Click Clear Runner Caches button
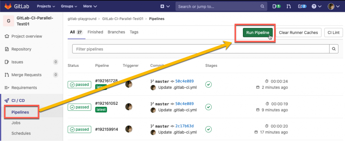 (299, 33)
